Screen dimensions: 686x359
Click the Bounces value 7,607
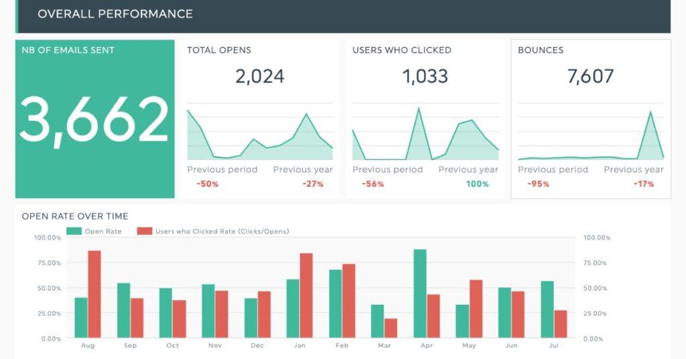[590, 76]
